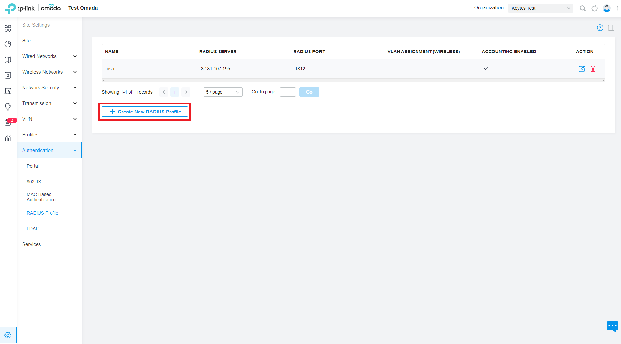The width and height of the screenshot is (621, 344).
Task: Click the RADIUS PORT column header
Action: coord(309,52)
